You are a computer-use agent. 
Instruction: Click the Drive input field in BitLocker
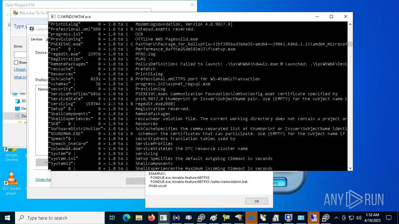point(20,54)
